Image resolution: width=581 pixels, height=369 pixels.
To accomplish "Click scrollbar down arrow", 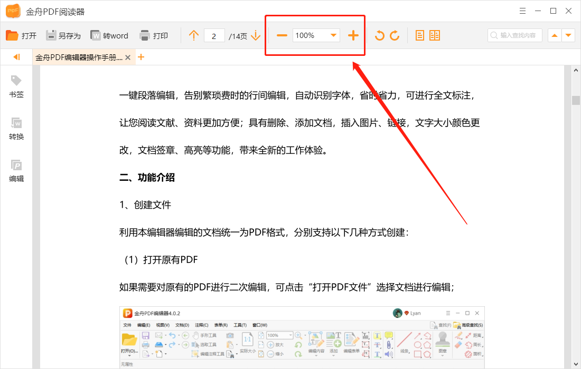I will 575,364.
